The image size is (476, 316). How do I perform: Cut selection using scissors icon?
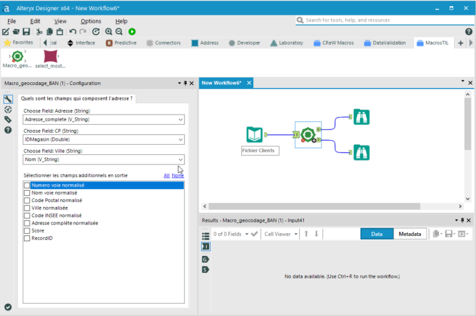coord(39,32)
